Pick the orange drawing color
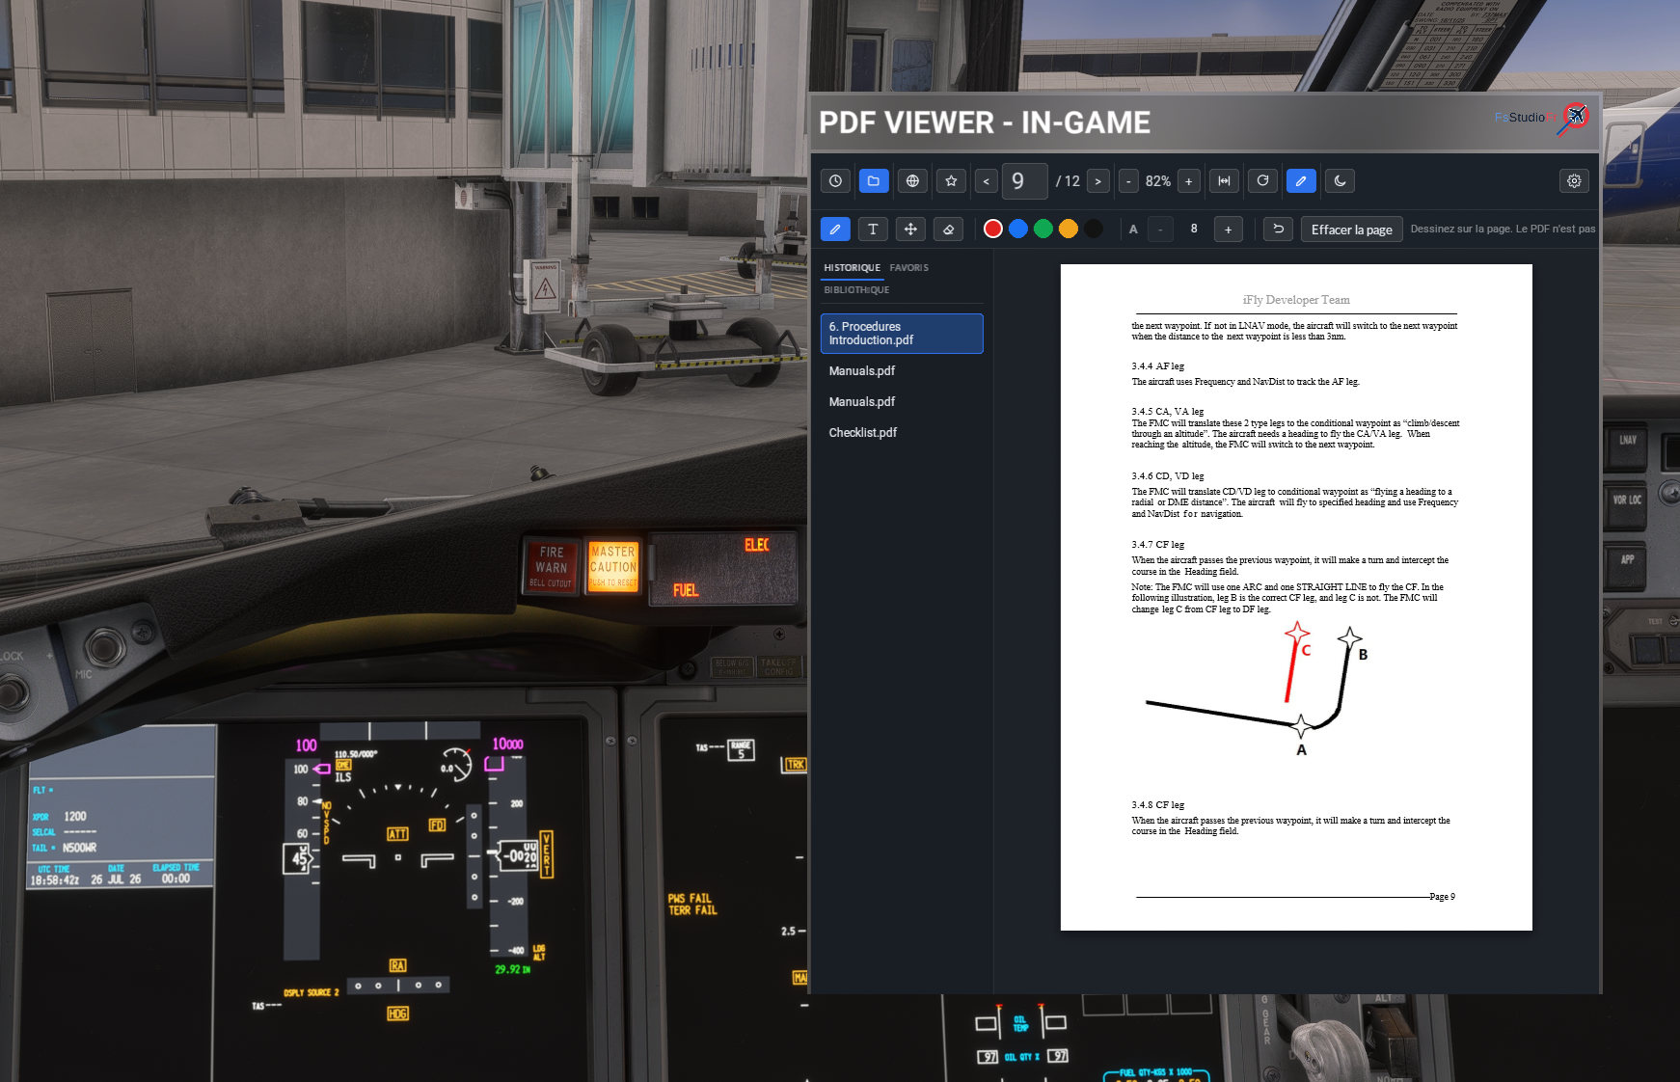The height and width of the screenshot is (1082, 1680). pyautogui.click(x=1068, y=229)
